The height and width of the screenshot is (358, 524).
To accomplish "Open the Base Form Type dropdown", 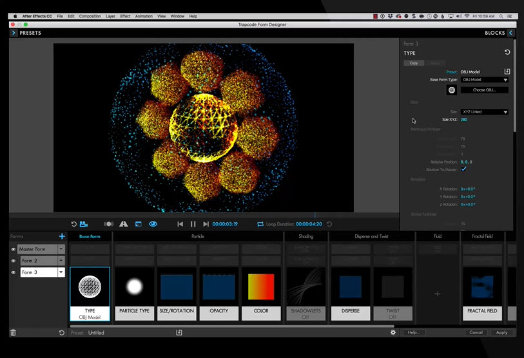I will pos(485,80).
